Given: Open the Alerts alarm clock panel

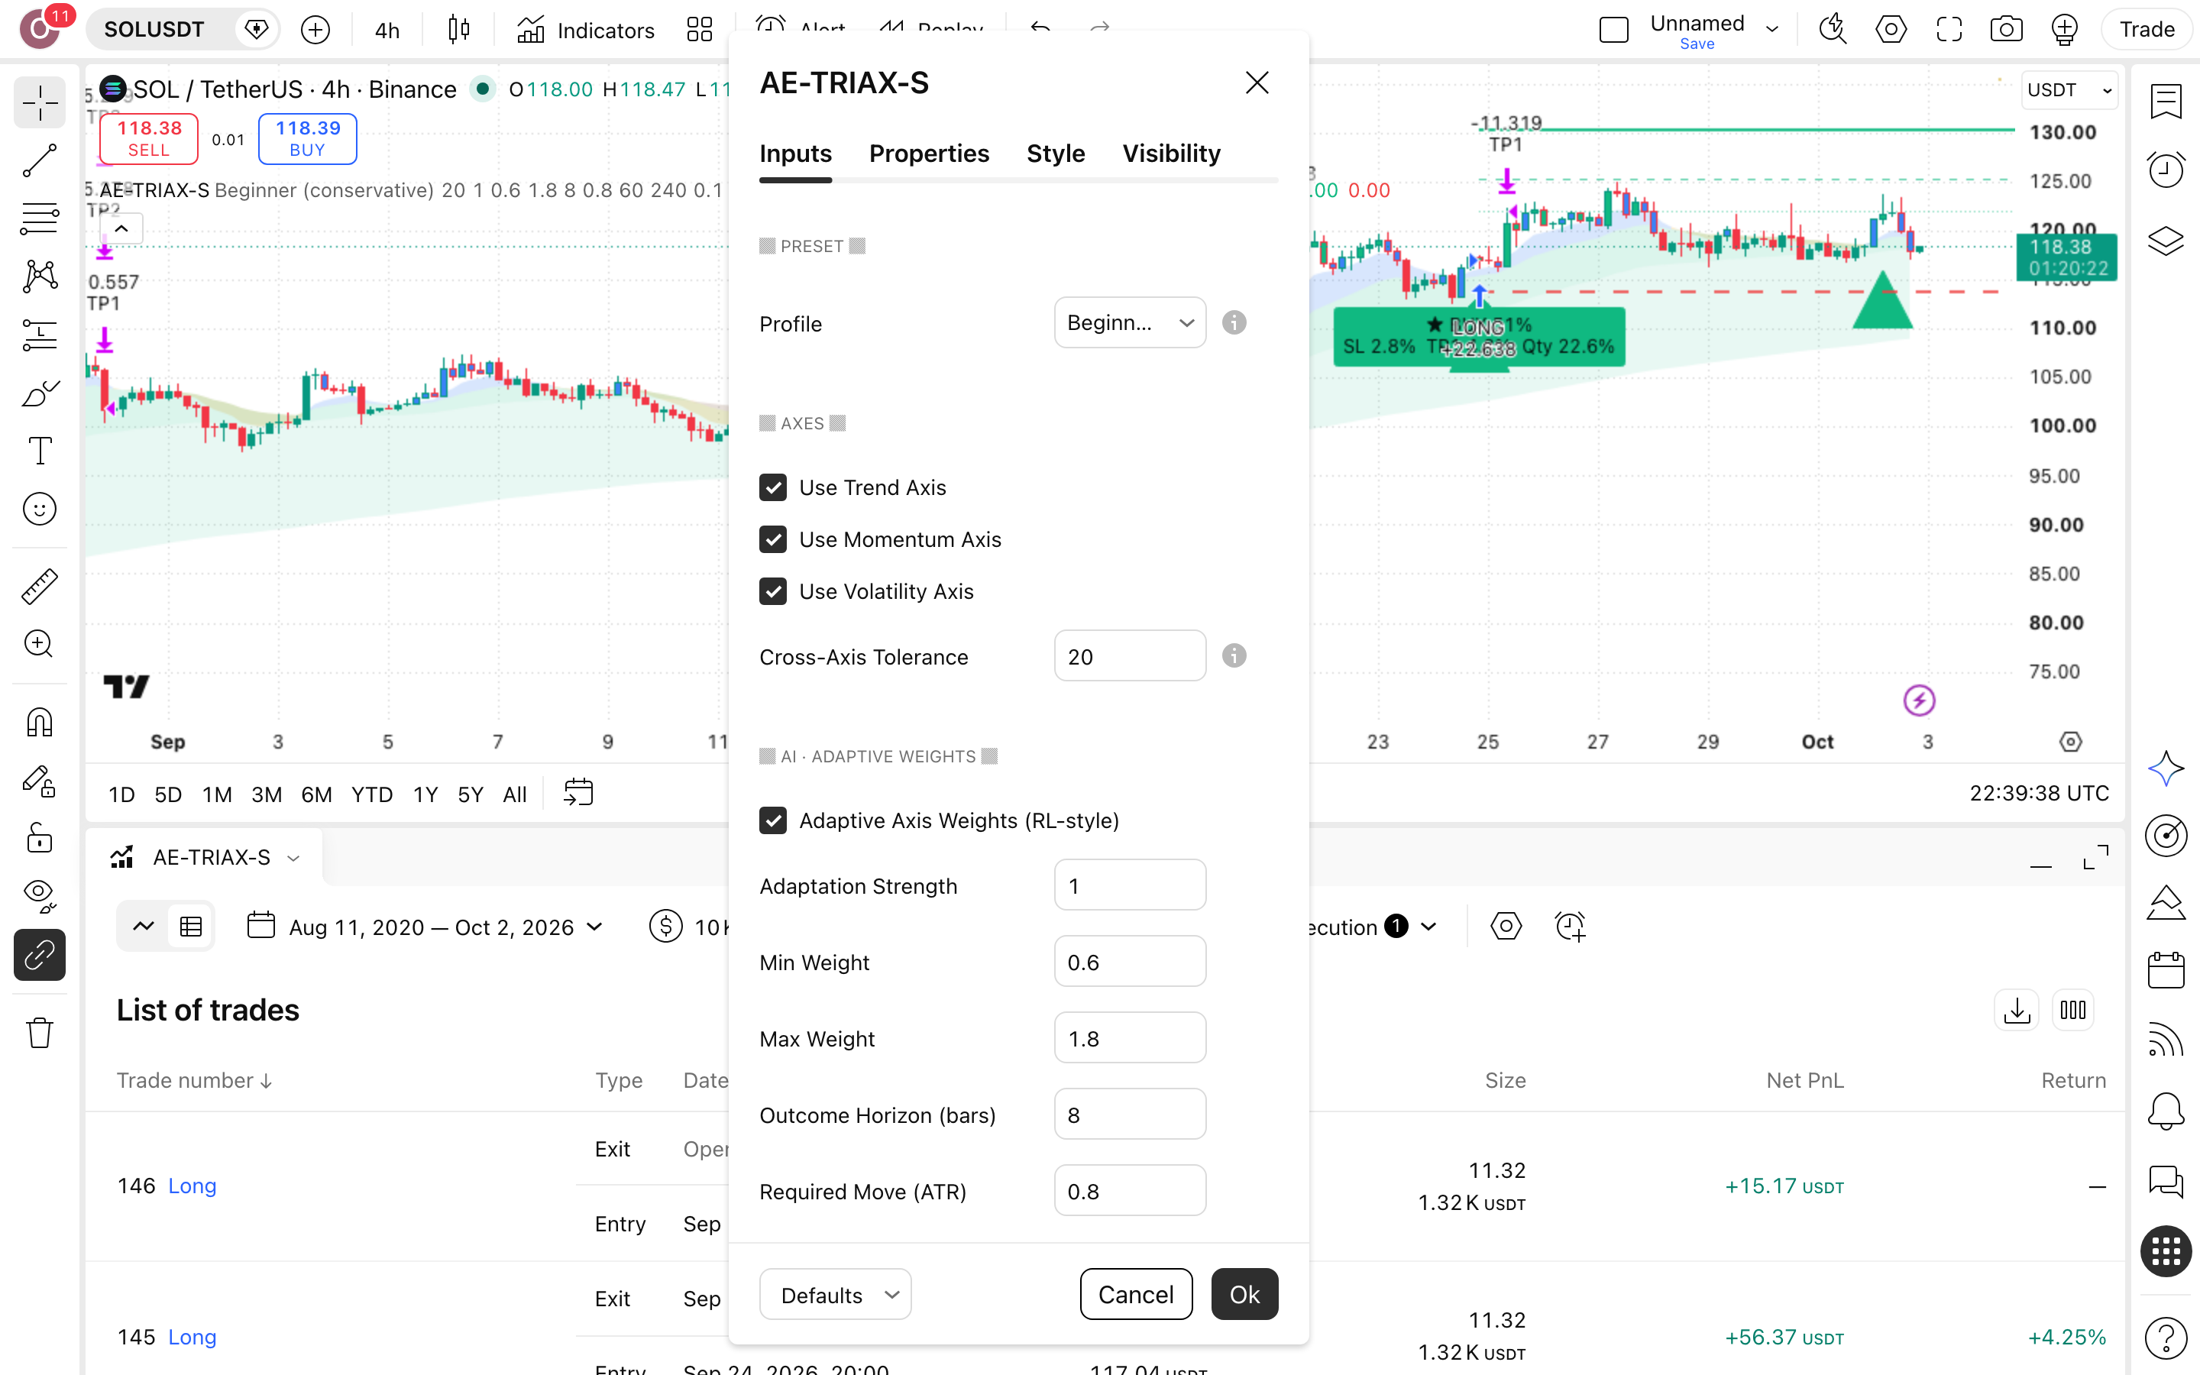Looking at the screenshot, I should 2166,170.
